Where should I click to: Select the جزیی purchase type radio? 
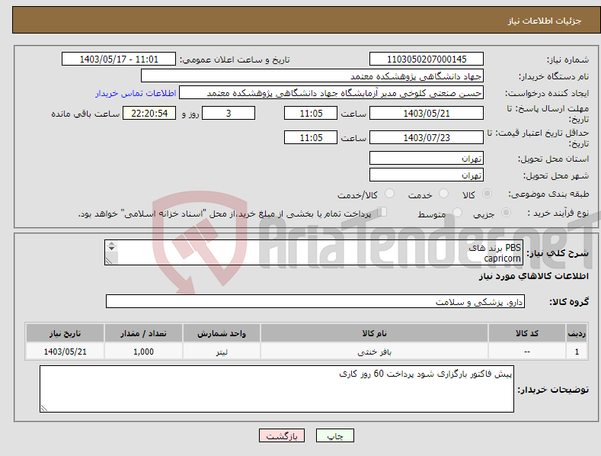pyautogui.click(x=506, y=212)
